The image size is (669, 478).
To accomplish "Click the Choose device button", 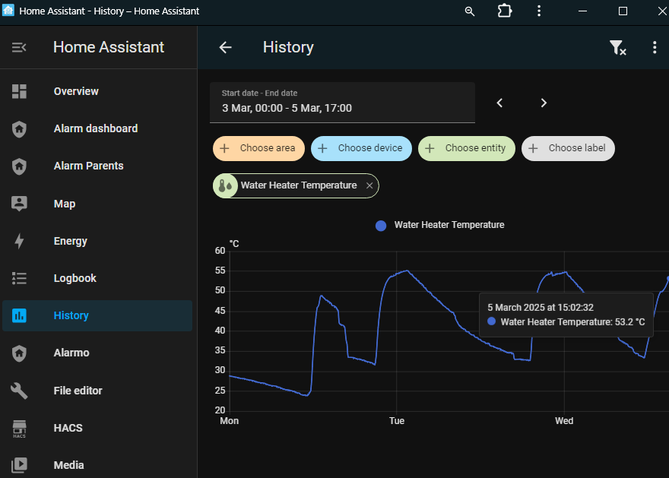I will [x=361, y=148].
